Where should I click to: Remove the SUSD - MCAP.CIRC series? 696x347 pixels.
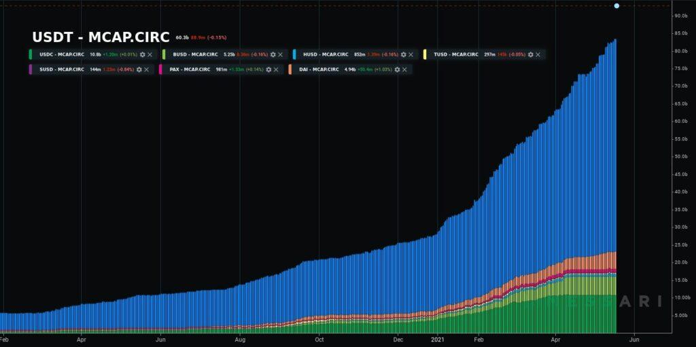pyautogui.click(x=147, y=70)
